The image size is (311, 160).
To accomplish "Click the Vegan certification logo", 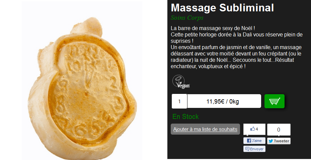I will [181, 82].
